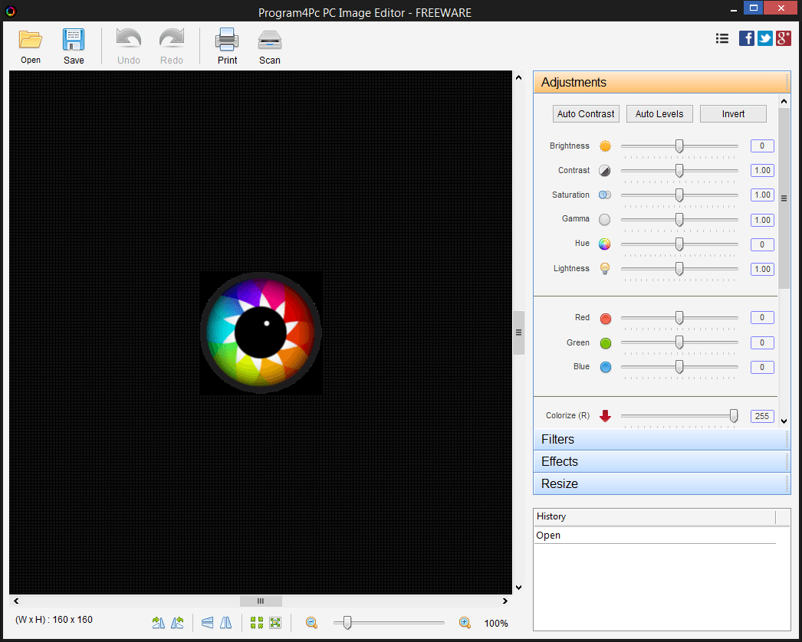Click the Colorize (R) slider handle
Screen dimensions: 802x642
(x=734, y=416)
